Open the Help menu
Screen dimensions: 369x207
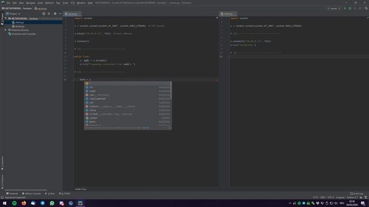(x=90, y=3)
